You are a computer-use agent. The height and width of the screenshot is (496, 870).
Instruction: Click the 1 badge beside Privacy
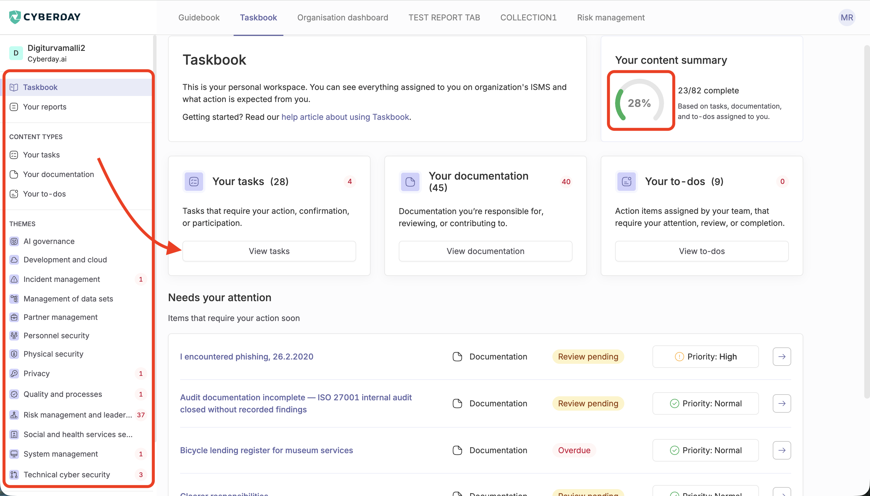coord(140,373)
